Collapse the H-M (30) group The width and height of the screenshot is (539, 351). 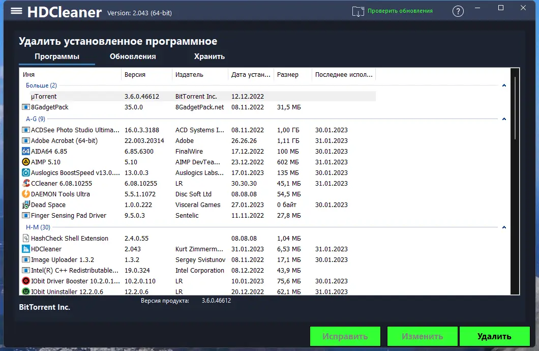tap(504, 227)
